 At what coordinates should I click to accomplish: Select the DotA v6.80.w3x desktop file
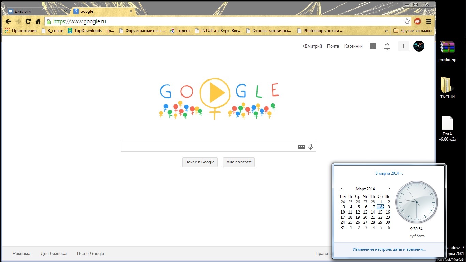point(447,129)
